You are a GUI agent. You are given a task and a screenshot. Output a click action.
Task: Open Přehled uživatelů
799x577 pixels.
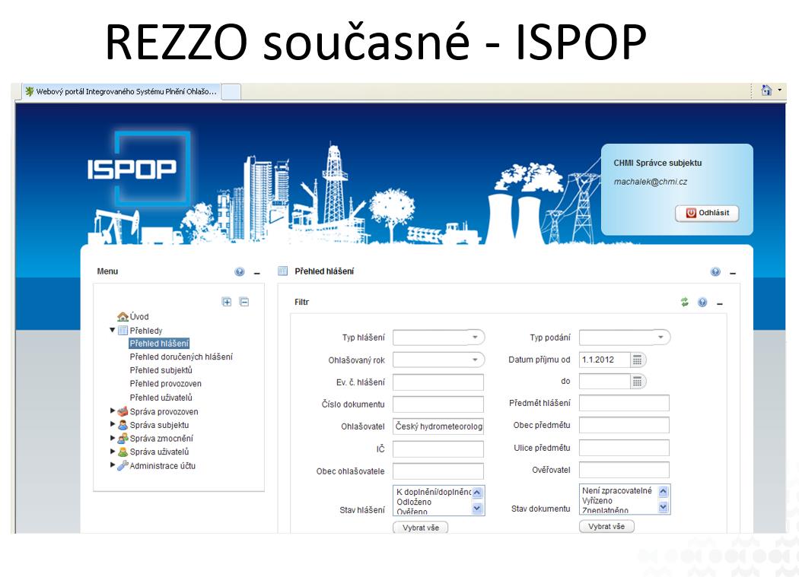(161, 398)
